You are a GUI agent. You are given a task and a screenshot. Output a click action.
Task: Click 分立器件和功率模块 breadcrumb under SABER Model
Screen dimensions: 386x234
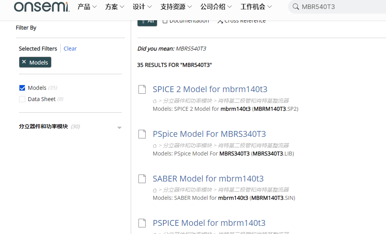187,190
